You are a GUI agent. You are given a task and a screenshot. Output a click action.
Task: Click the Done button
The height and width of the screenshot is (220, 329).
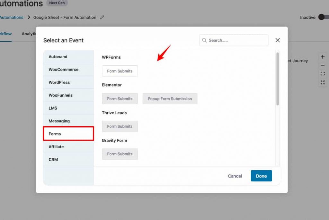tap(261, 176)
